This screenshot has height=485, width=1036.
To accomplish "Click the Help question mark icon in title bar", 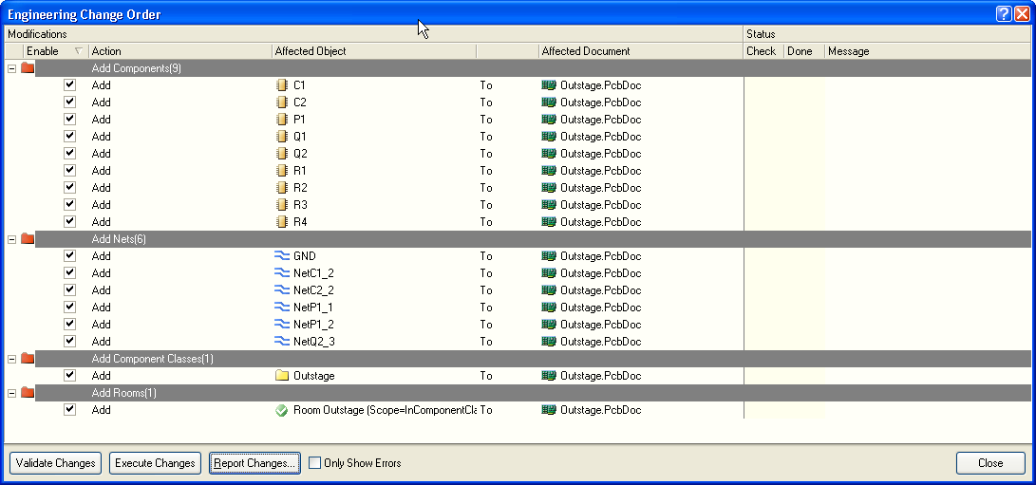I will coord(1004,14).
